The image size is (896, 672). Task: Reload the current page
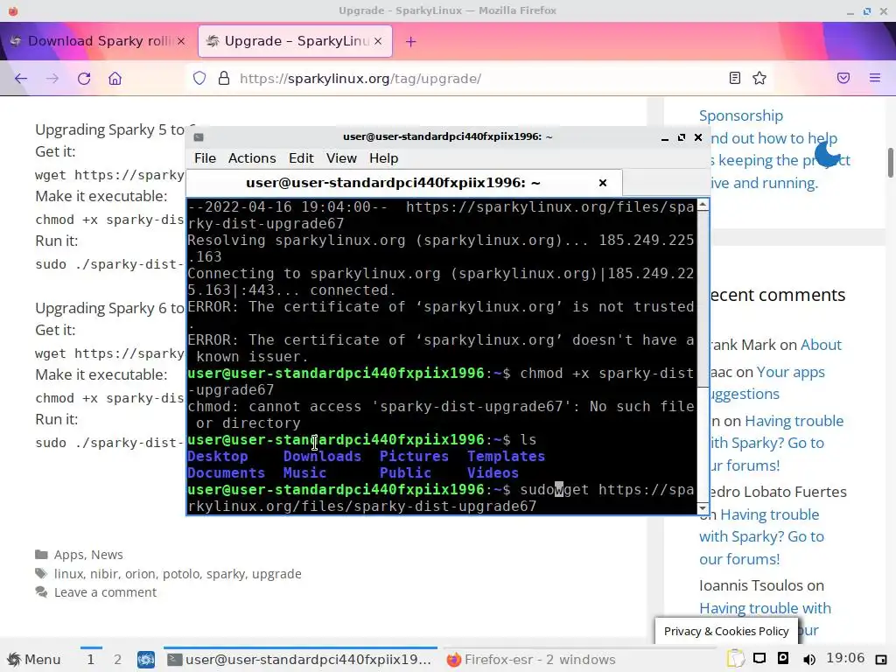click(84, 78)
